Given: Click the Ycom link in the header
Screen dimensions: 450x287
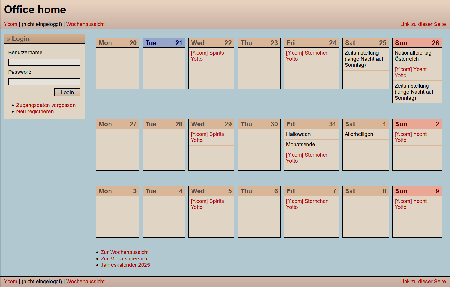Looking at the screenshot, I should [10, 24].
